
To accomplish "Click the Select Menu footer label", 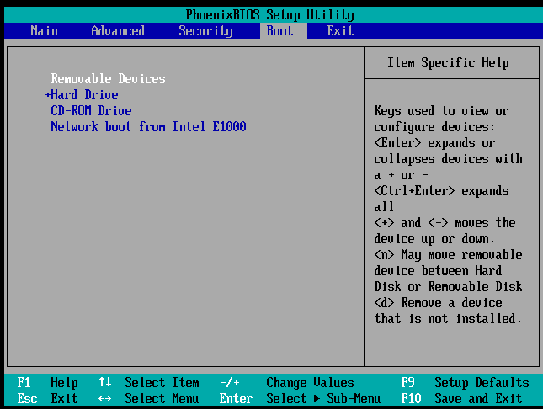I will (x=162, y=399).
